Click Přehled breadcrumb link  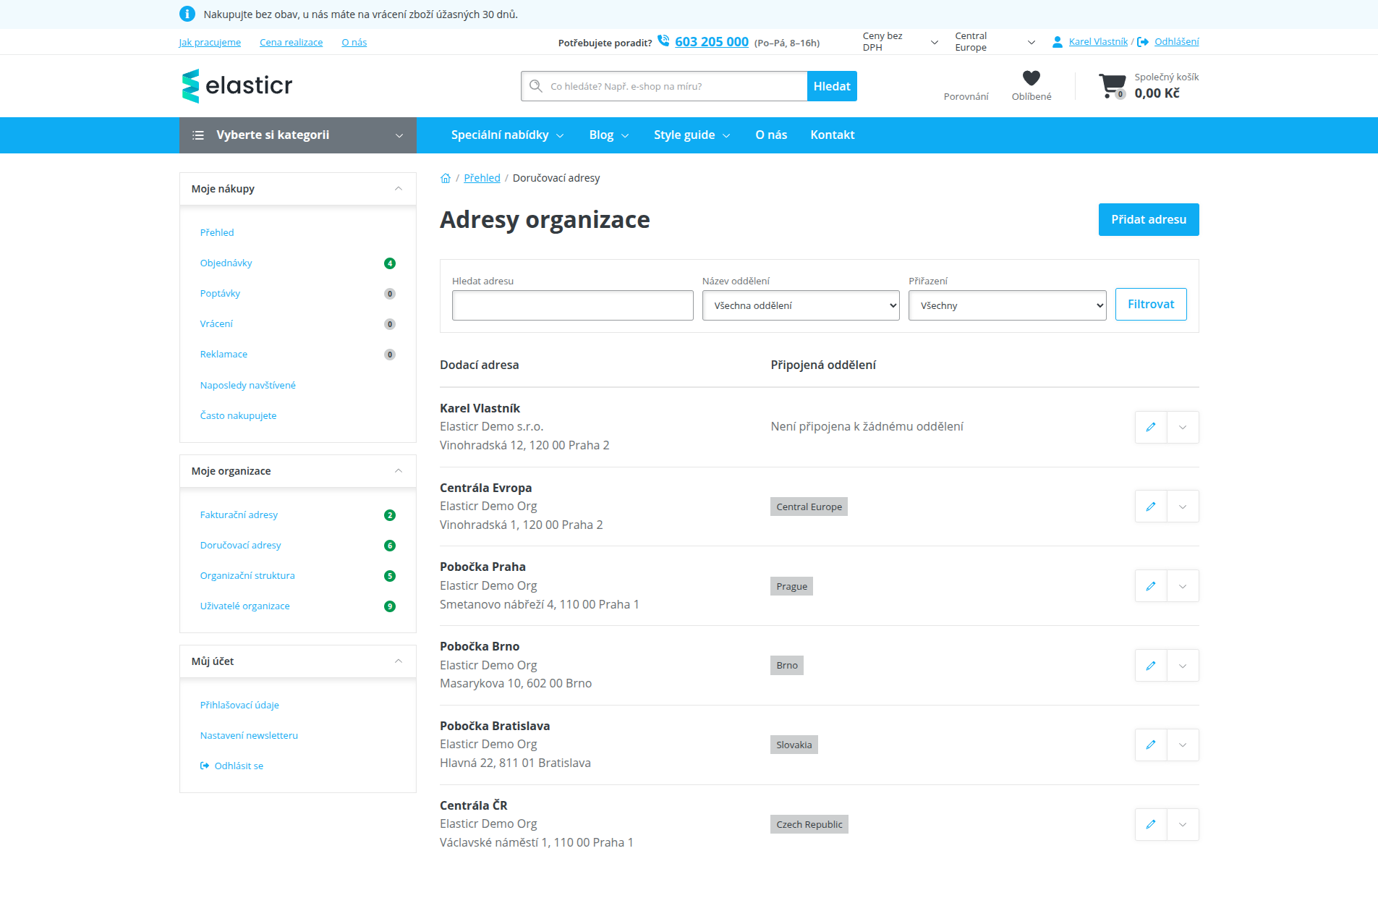(482, 178)
